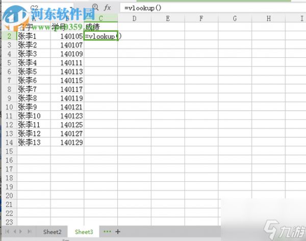306x241 pixels.
Task: Click cell containing 张李8
Action: [34, 98]
